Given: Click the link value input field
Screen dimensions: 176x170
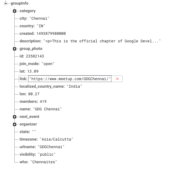Looking at the screenshot, I should pos(70,79).
